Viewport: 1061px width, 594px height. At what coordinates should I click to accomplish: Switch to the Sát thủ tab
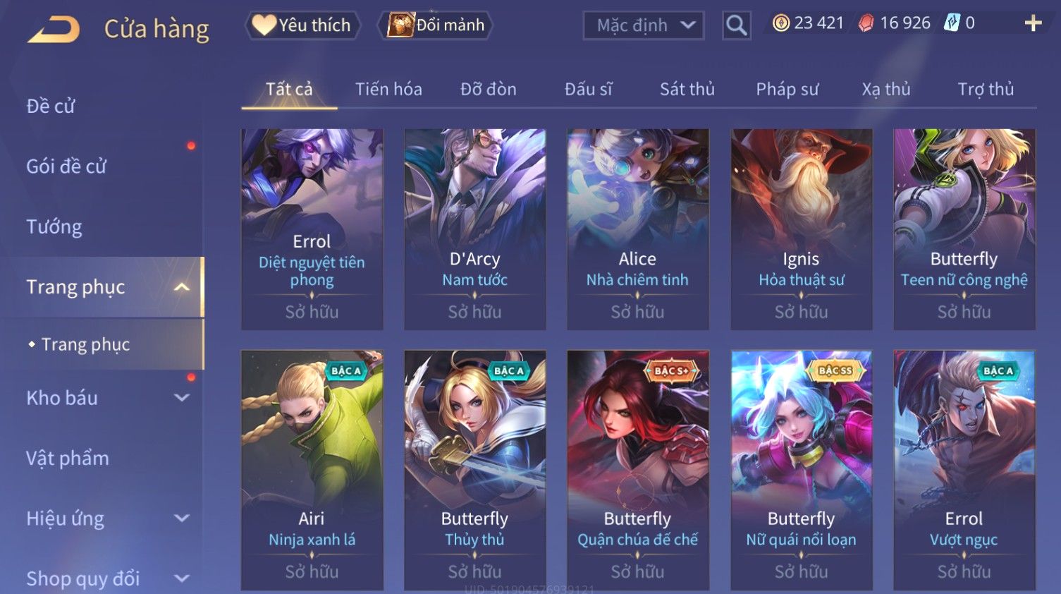tap(687, 89)
